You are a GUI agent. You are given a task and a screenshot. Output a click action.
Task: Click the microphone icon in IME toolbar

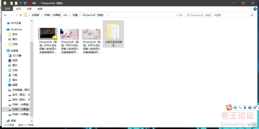pos(245,108)
